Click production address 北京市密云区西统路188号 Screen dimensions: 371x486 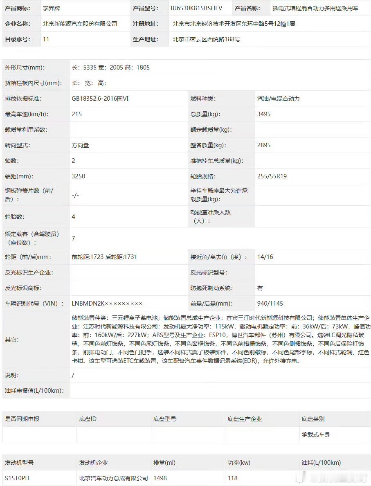pyautogui.click(x=207, y=39)
